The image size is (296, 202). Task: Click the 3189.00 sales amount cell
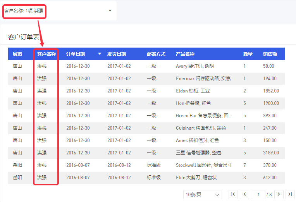click(271, 153)
